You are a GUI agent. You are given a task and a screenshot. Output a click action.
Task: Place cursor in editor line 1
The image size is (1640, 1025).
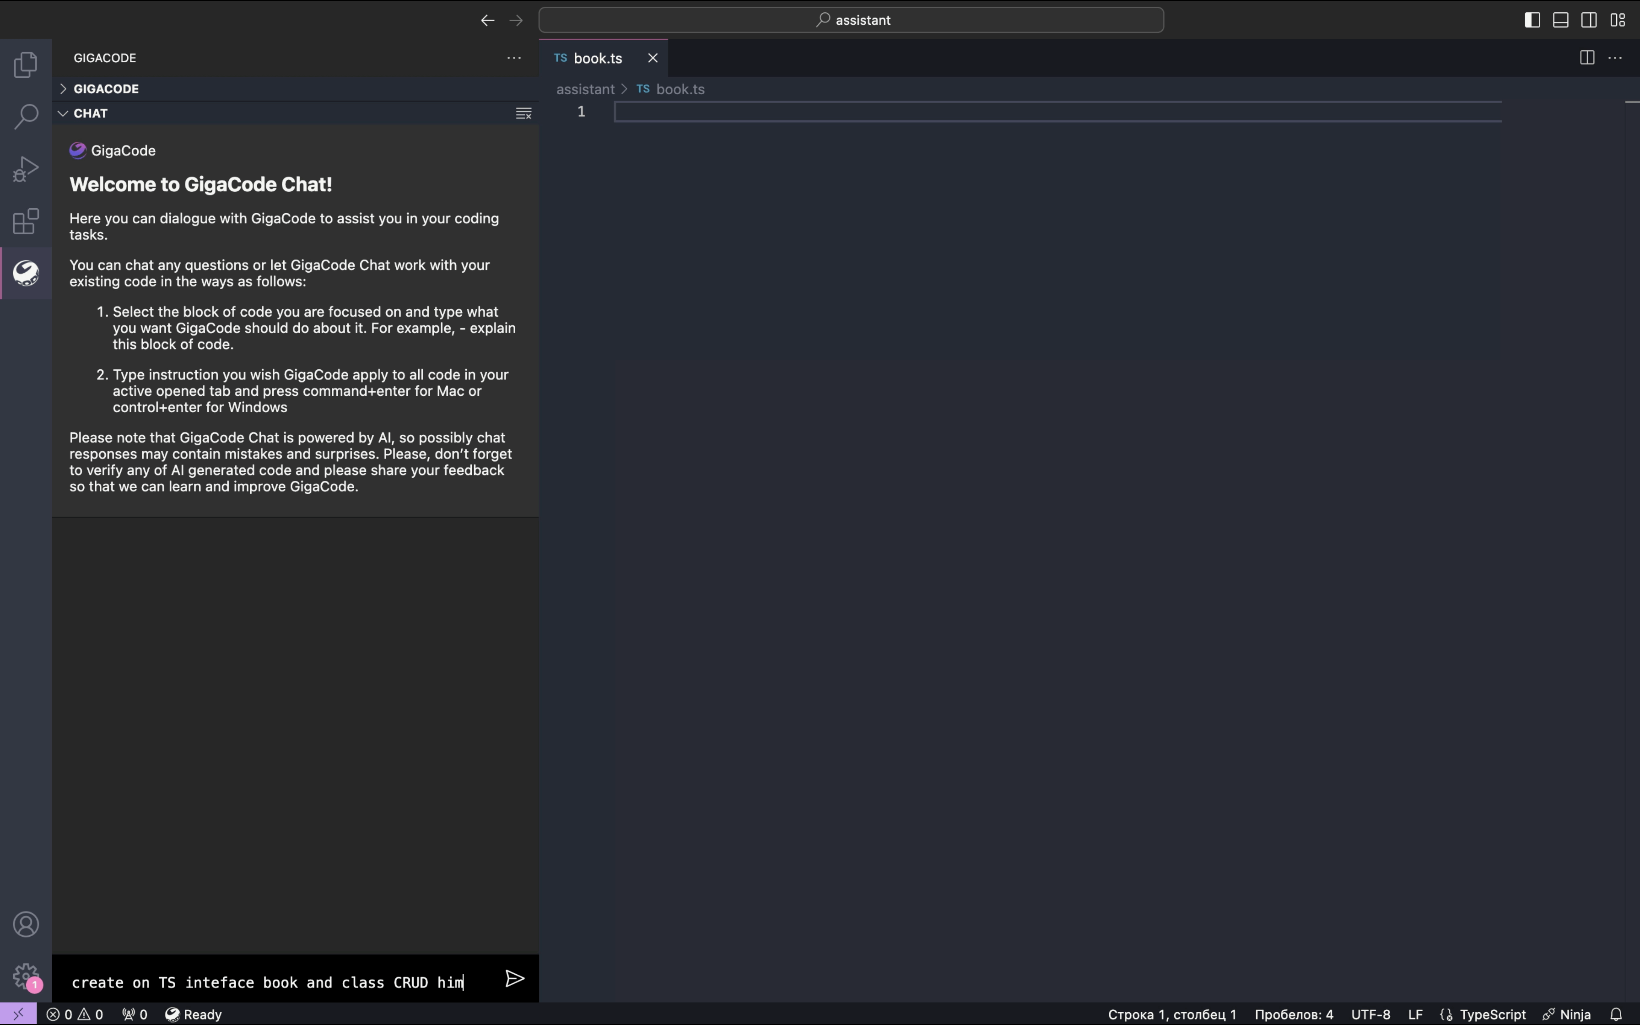(x=1057, y=112)
